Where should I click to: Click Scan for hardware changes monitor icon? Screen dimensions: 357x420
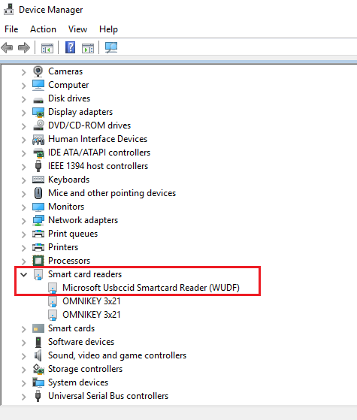tap(111, 48)
